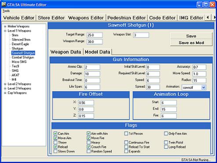The height and width of the screenshot is (163, 217).
Task: Select Sawnoff Shotgun in the tree
Action: coord(23,53)
